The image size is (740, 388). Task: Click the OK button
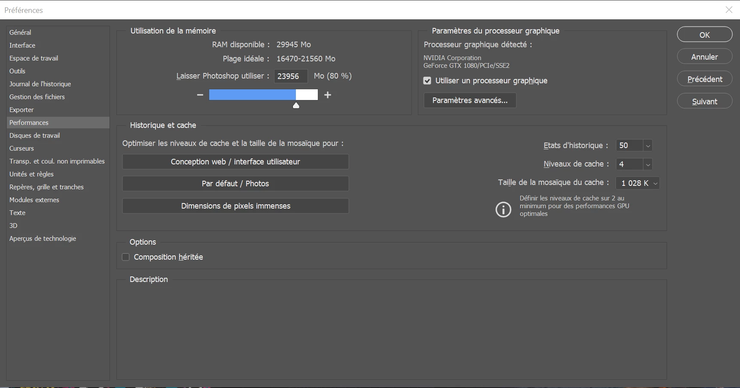pos(705,35)
